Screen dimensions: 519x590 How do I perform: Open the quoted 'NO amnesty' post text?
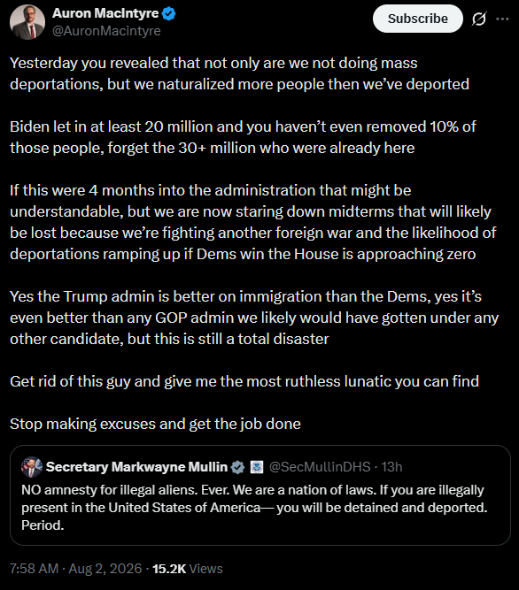(254, 507)
